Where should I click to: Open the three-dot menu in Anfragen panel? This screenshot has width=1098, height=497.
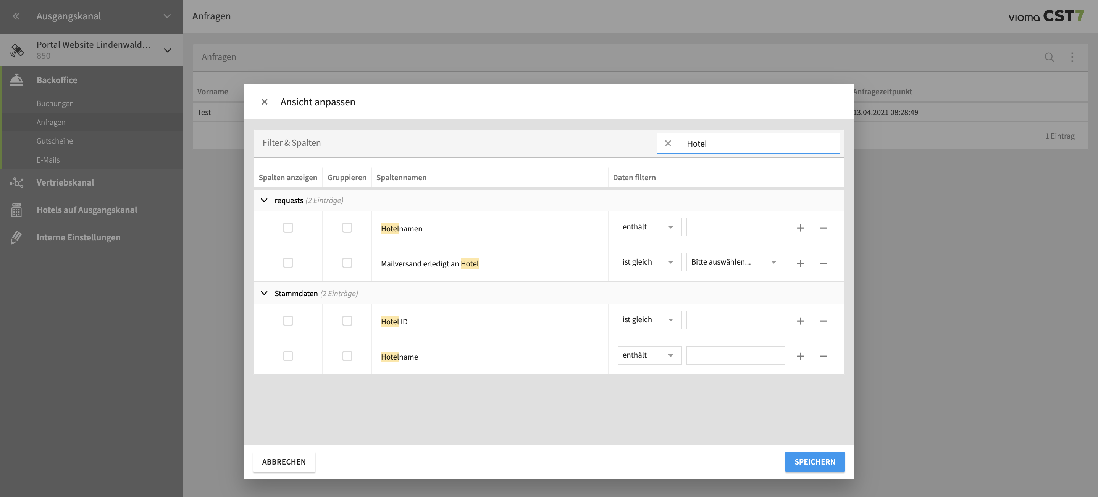pyautogui.click(x=1072, y=57)
